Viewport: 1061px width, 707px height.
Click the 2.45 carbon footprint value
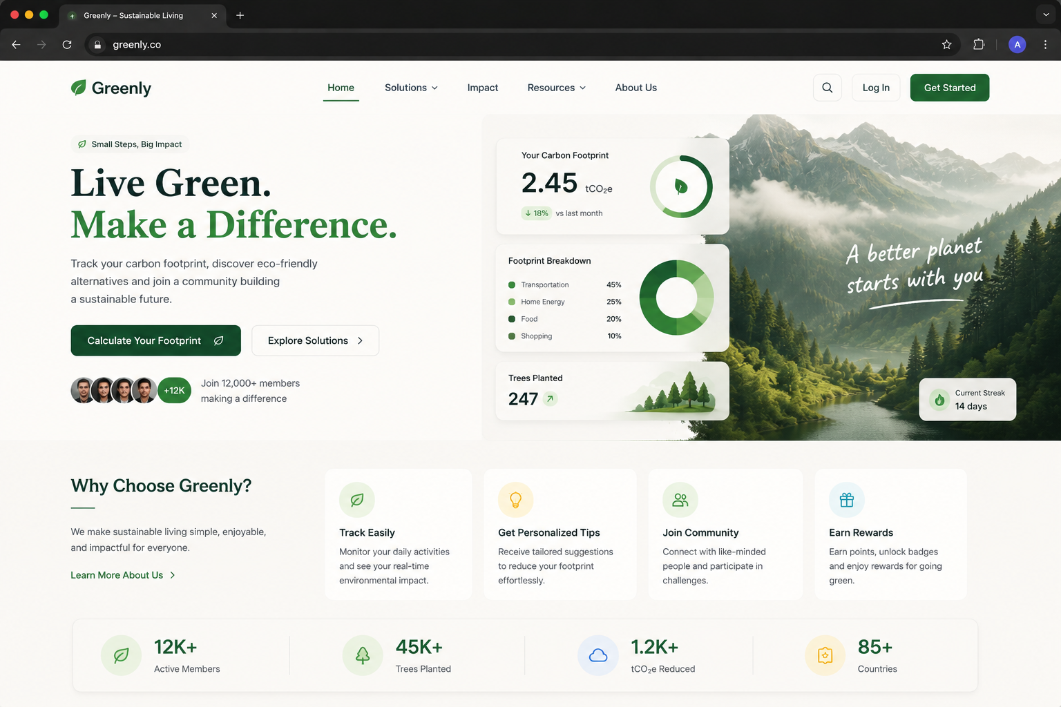(x=549, y=183)
